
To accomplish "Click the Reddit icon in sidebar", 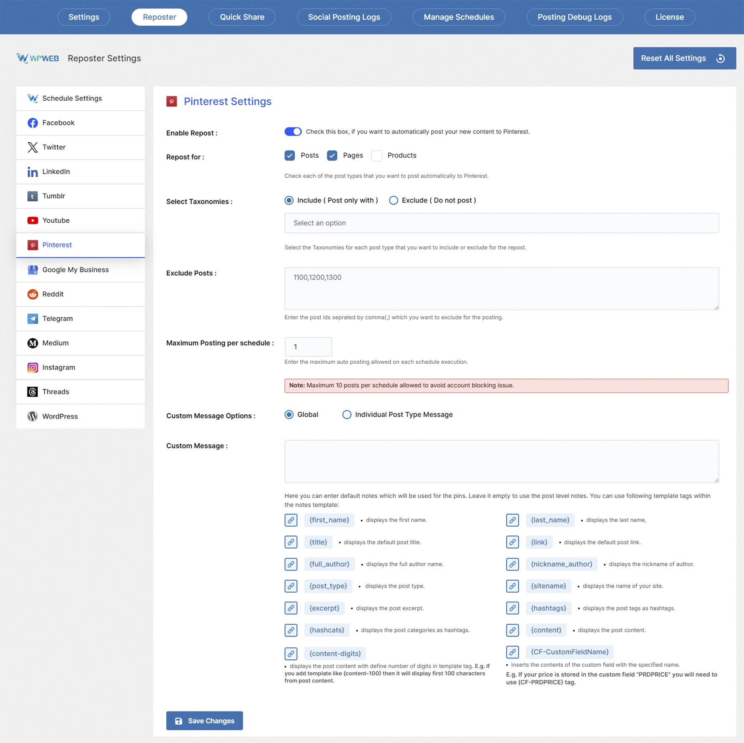I will [x=32, y=294].
